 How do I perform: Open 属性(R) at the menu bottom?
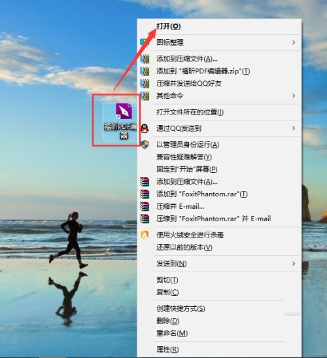167,349
